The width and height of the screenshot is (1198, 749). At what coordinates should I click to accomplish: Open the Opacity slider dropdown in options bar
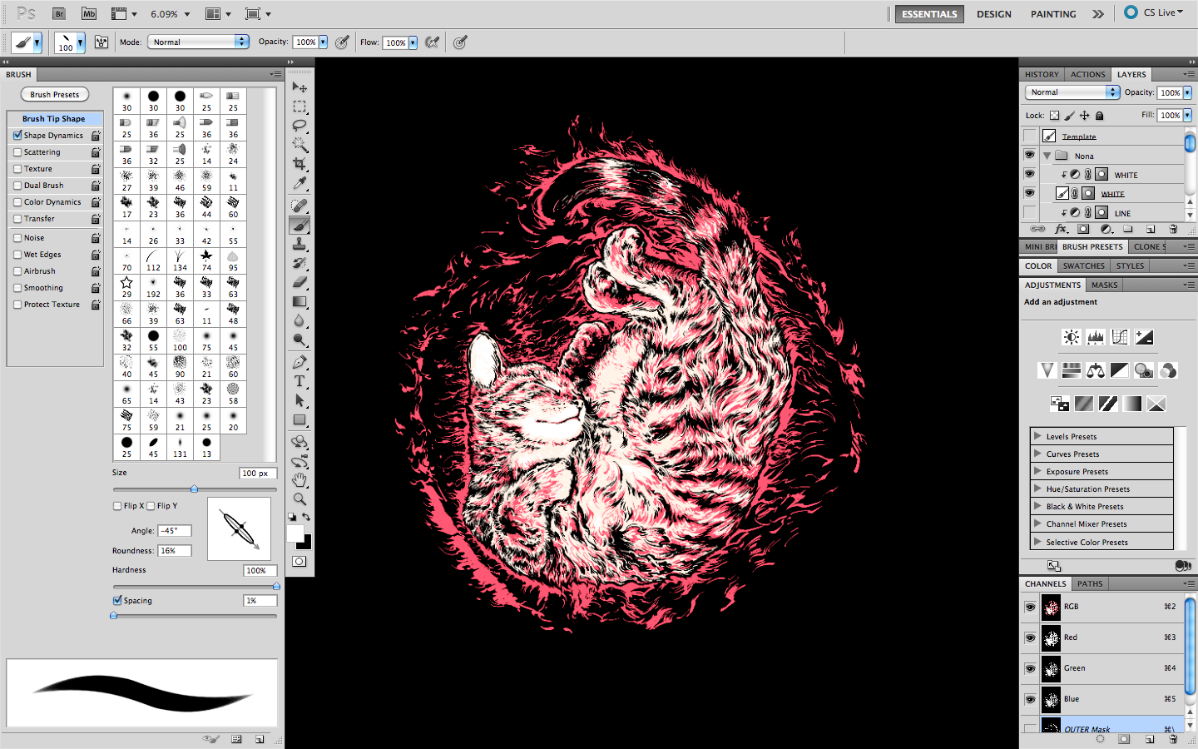click(323, 42)
